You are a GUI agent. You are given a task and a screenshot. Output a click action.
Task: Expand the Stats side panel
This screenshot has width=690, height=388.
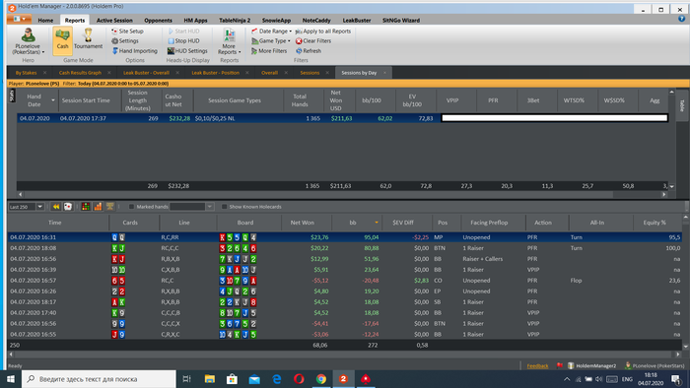tap(12, 96)
